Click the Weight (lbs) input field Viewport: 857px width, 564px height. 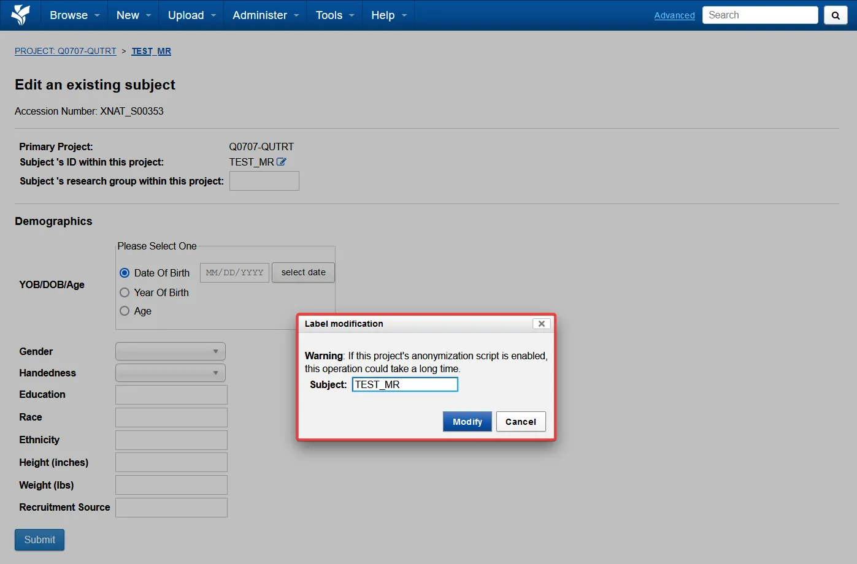171,485
